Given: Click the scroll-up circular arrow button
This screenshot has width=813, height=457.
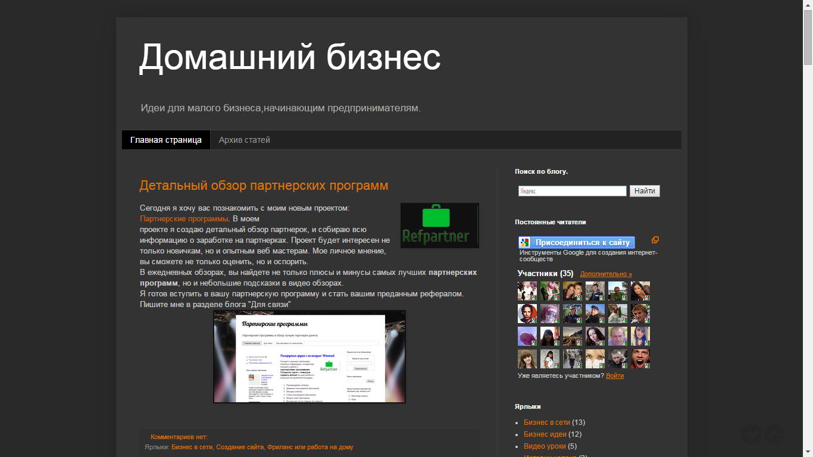Looking at the screenshot, I should point(774,434).
